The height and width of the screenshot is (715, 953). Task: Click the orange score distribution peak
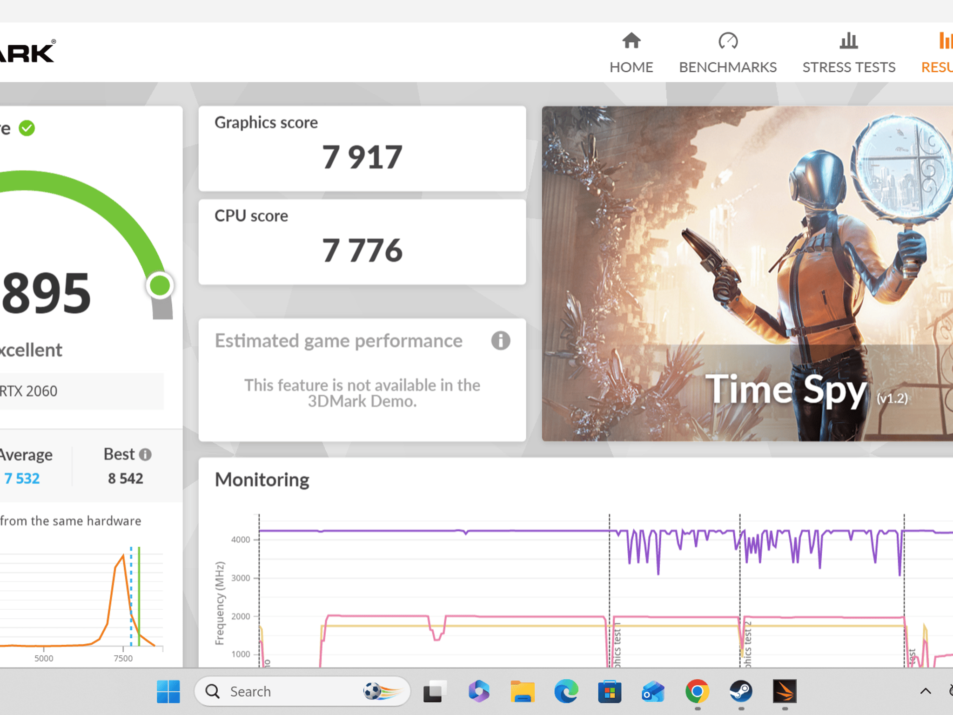[x=123, y=556]
